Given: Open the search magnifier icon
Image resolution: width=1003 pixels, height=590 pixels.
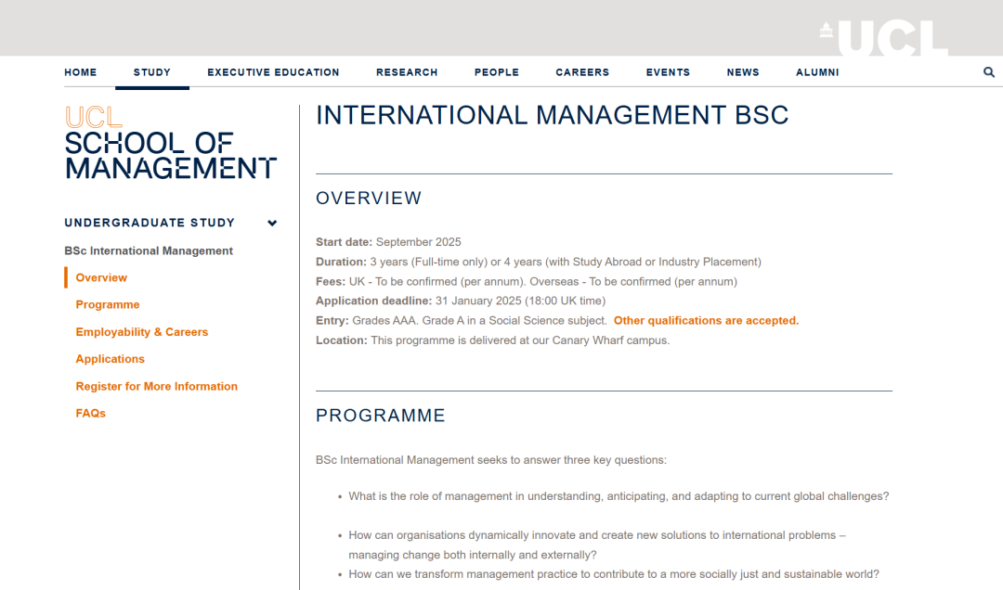Looking at the screenshot, I should click(989, 72).
